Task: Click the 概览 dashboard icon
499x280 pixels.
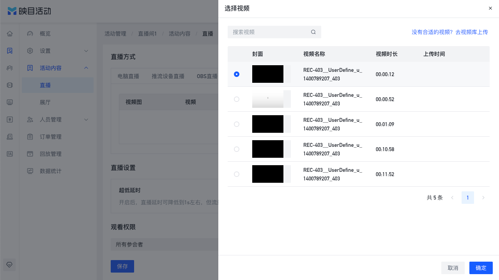Action: tap(30, 34)
